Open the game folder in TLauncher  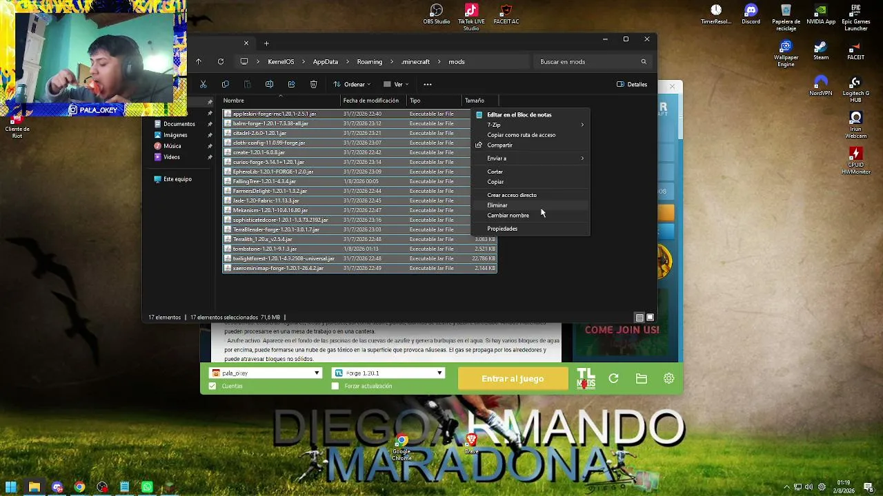pos(642,378)
